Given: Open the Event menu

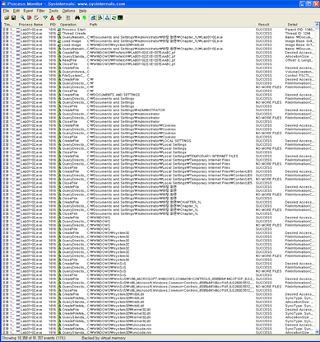Looking at the screenshot, I should click(28, 11).
